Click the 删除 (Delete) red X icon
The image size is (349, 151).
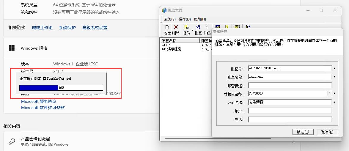176,27
